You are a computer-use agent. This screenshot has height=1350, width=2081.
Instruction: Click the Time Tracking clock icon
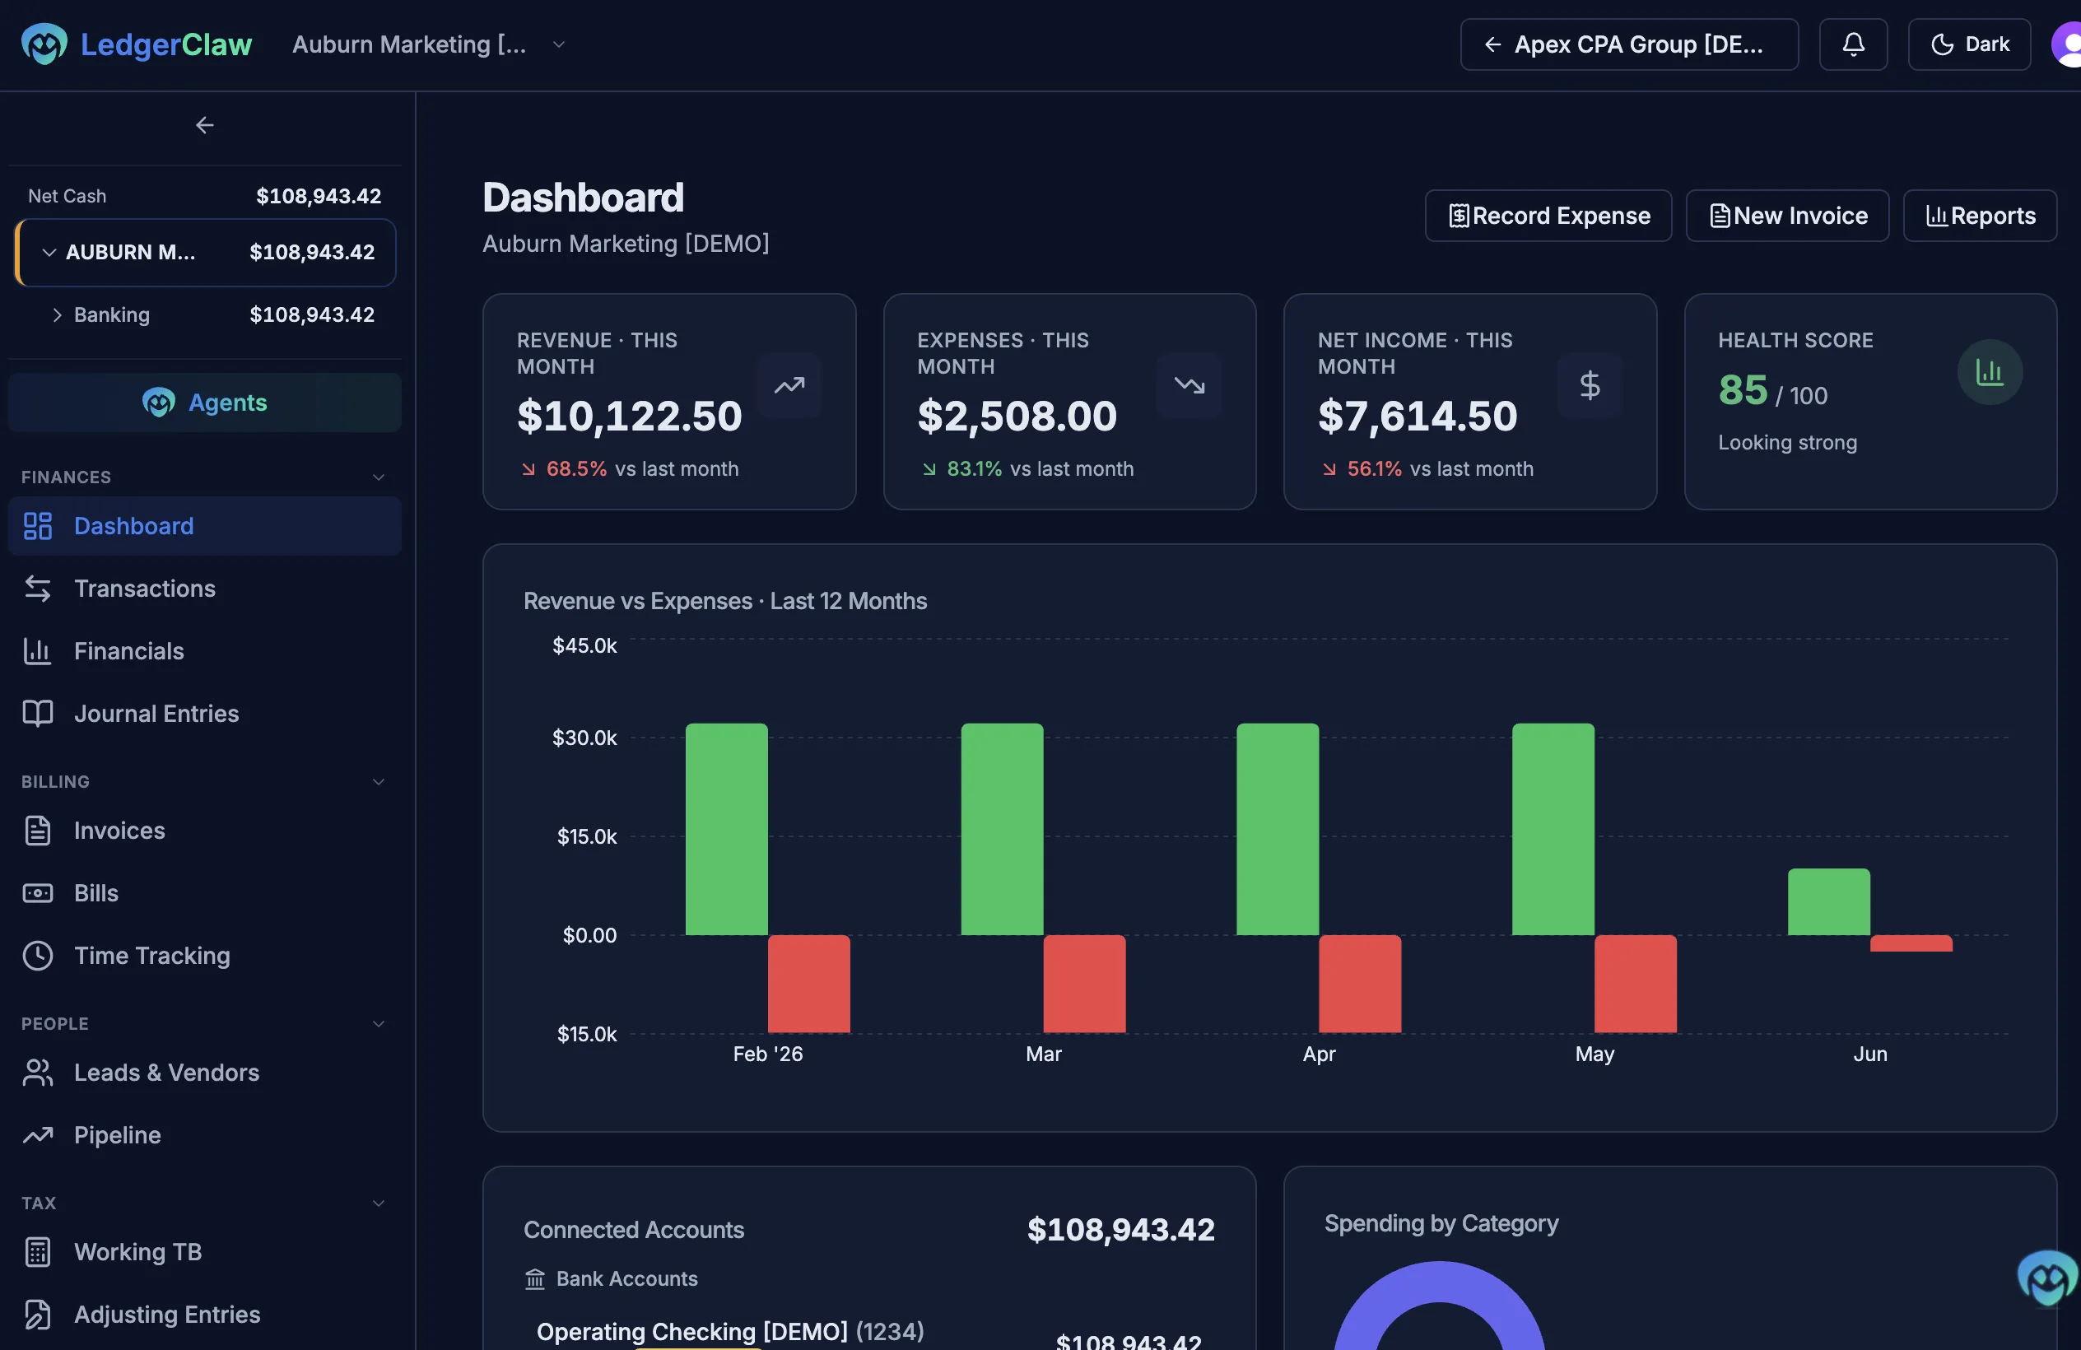[38, 956]
